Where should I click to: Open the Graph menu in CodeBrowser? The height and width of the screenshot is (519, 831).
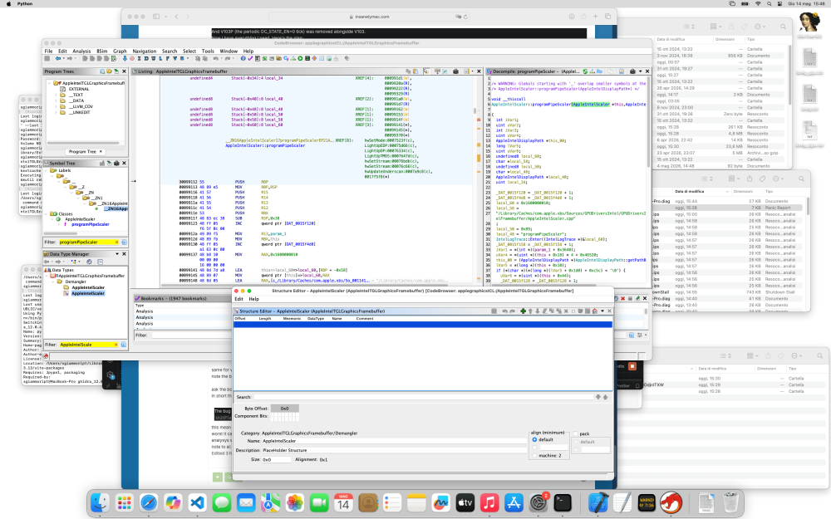click(x=120, y=51)
